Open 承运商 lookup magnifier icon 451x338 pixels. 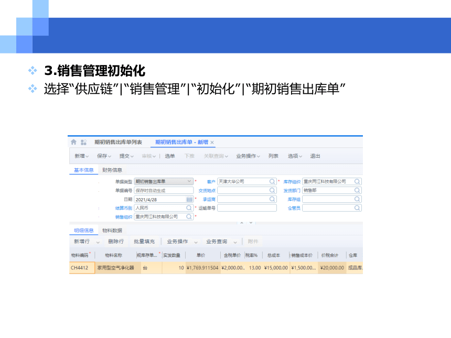point(272,199)
